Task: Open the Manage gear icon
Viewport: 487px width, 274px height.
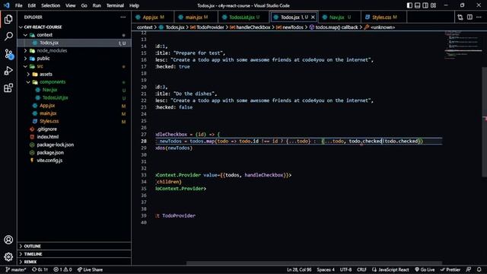Action: (8, 257)
